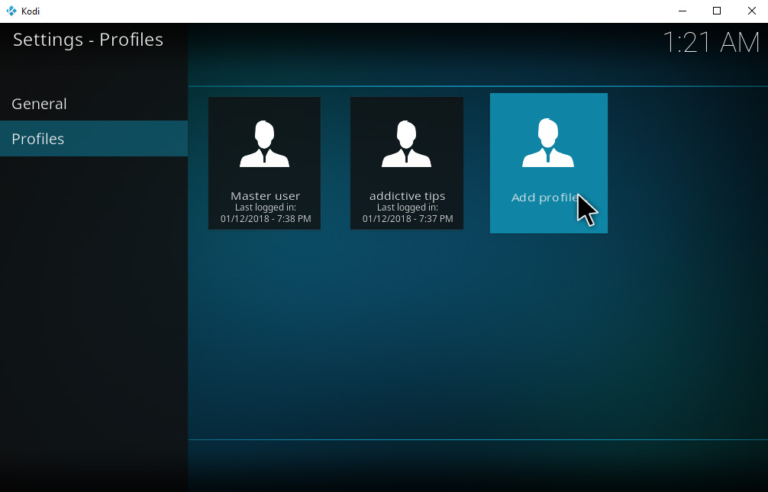Click the Add profile tile
Screen dimensions: 768x492
tap(549, 163)
